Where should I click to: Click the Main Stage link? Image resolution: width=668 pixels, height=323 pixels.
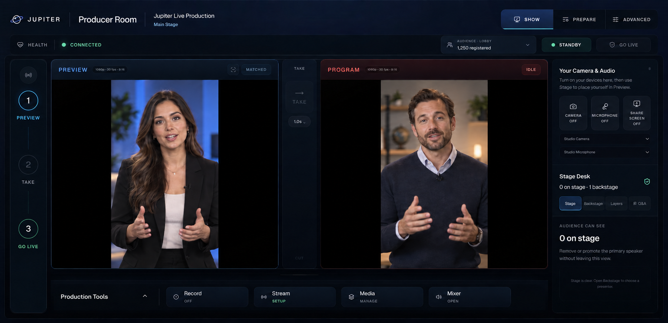166,24
